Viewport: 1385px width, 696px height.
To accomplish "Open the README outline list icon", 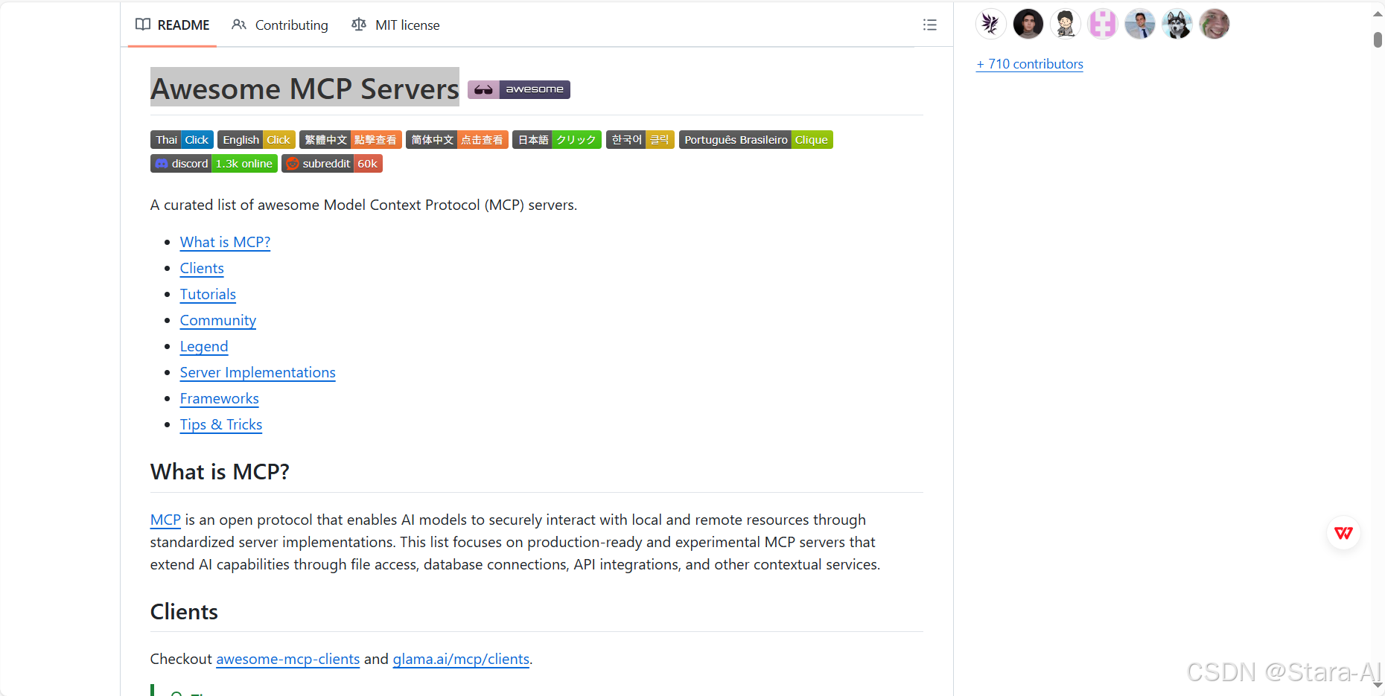I will [929, 25].
